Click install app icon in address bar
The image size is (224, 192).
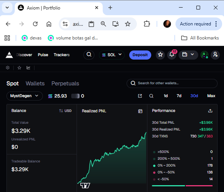[116, 24]
